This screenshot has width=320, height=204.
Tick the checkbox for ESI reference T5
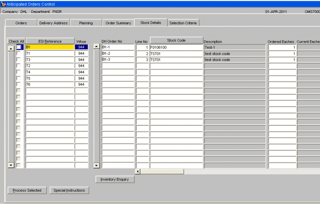coord(18,78)
